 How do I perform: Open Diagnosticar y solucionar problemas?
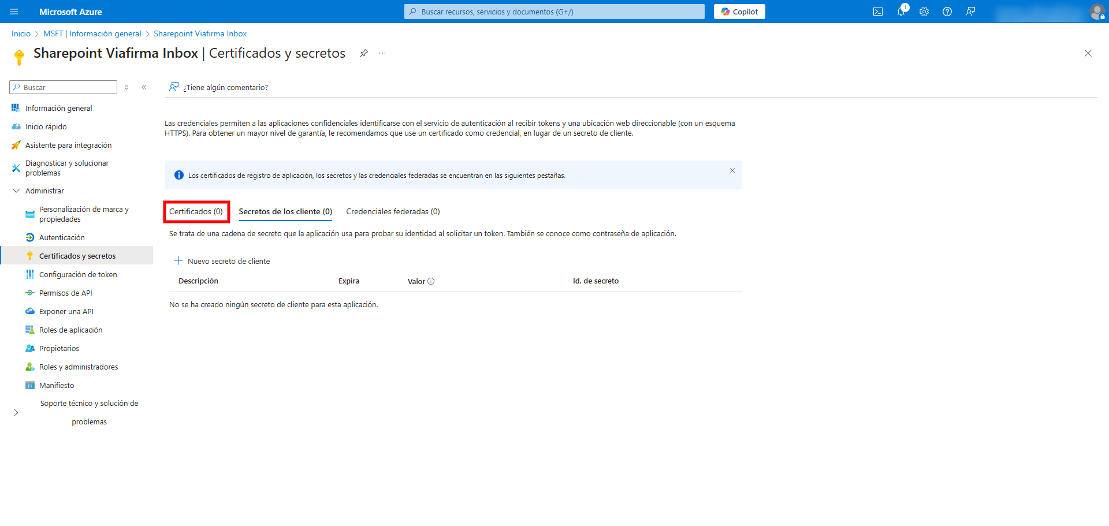click(x=67, y=168)
